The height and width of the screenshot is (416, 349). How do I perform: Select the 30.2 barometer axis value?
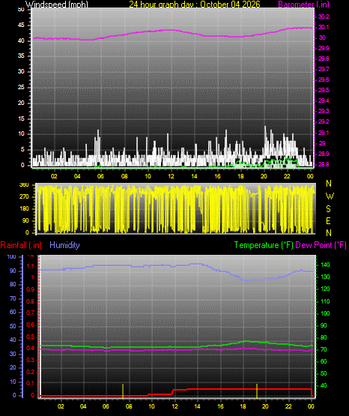click(324, 16)
